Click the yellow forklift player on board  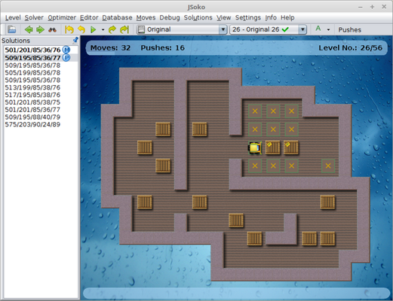pyautogui.click(x=255, y=147)
